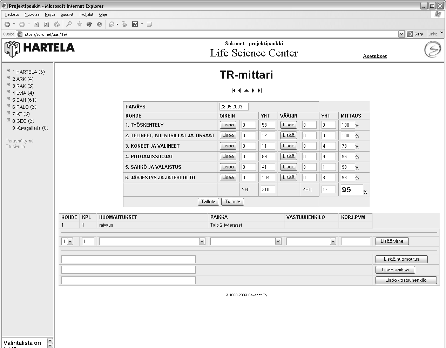The height and width of the screenshot is (348, 446).
Task: Click Lisää virhe button
Action: [392, 241]
